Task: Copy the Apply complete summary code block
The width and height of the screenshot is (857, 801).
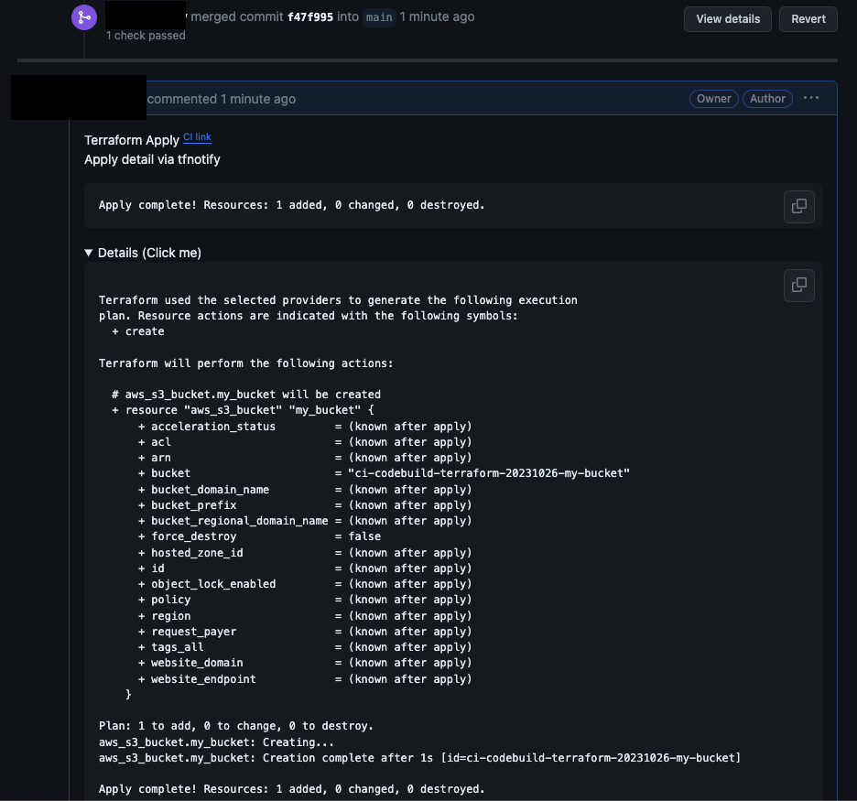Action: [x=798, y=206]
